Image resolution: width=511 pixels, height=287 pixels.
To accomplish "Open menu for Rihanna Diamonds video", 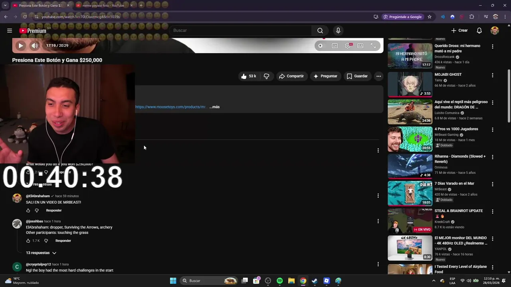I will pos(493,157).
